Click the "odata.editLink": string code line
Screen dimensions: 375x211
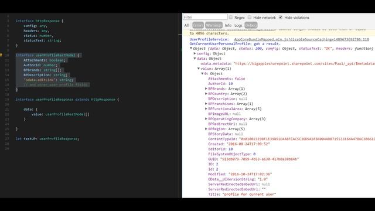click(48, 80)
